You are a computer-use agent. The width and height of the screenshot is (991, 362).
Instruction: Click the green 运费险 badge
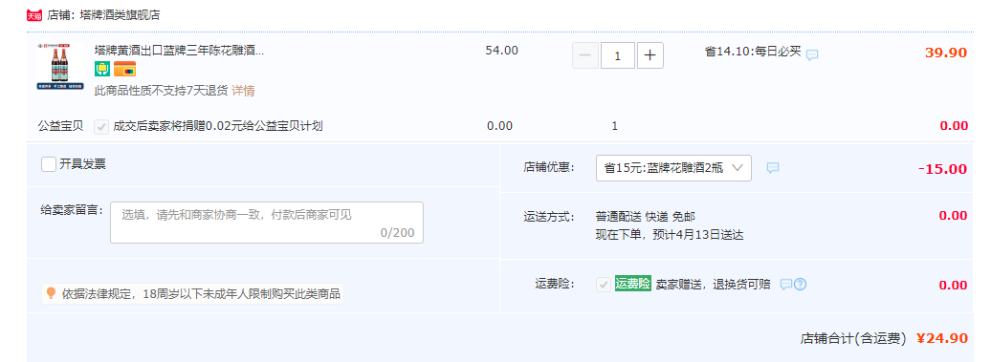(632, 284)
